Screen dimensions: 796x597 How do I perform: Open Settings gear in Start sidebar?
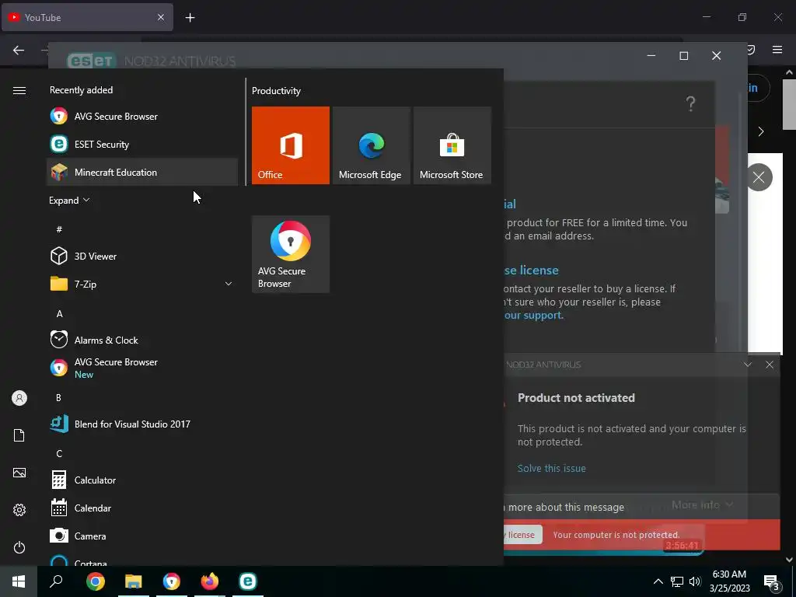[x=19, y=510]
